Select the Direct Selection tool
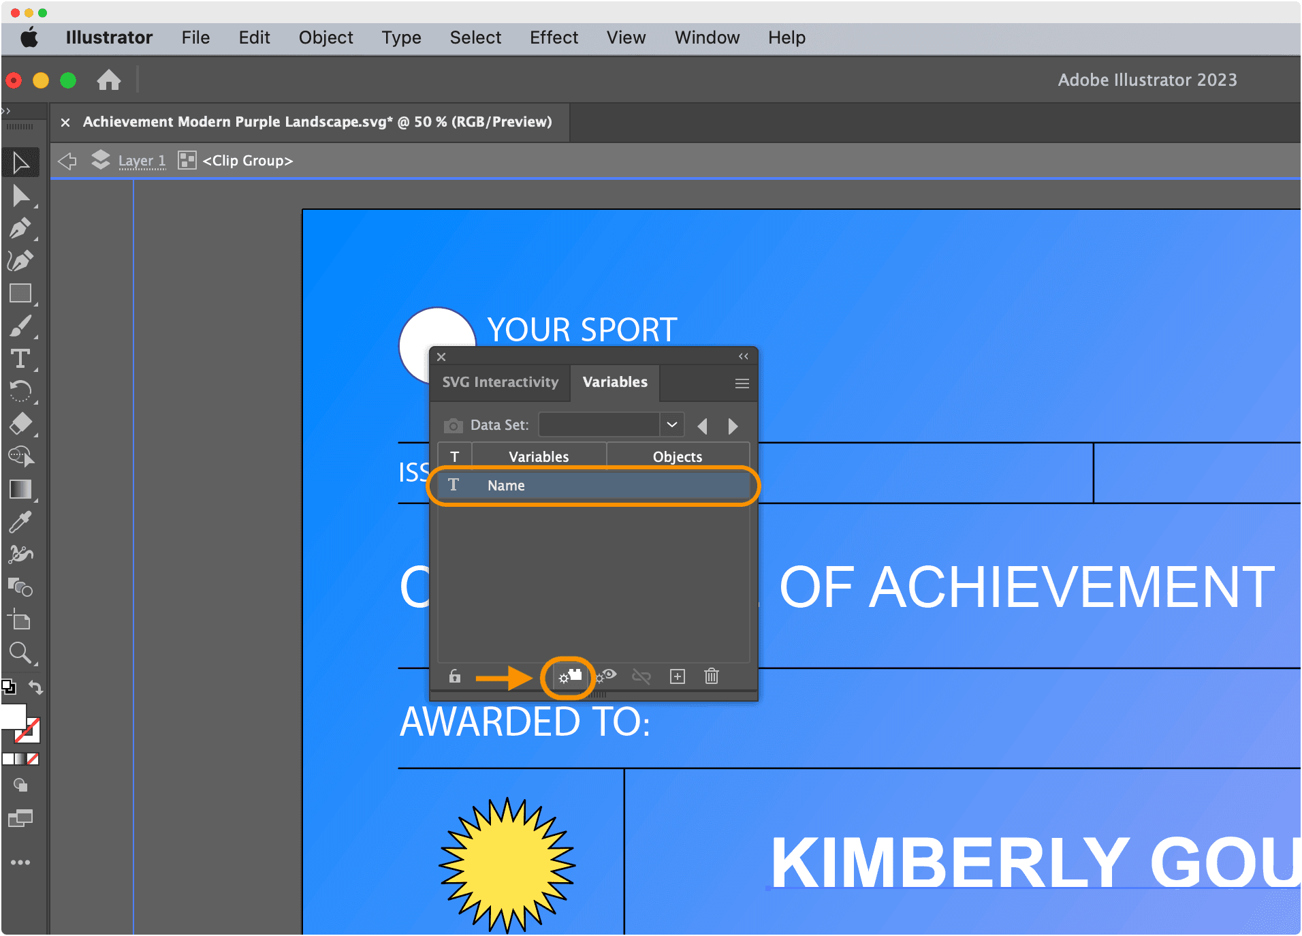This screenshot has height=936, width=1302. (20, 196)
